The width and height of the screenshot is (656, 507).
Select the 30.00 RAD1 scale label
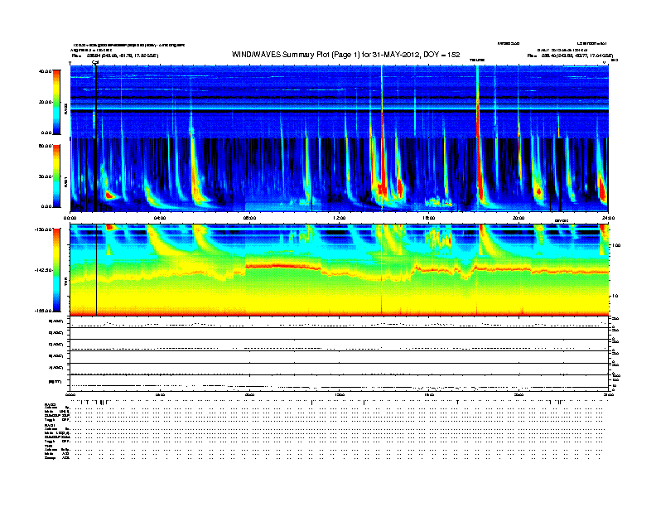point(45,176)
